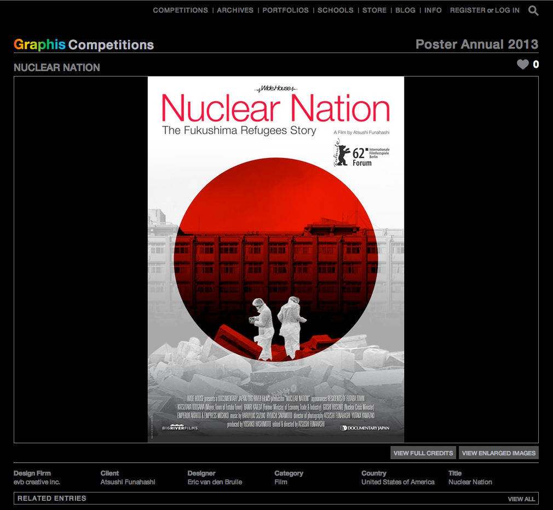
Task: Click REGISTER or LOG IN link
Action: [x=485, y=10]
